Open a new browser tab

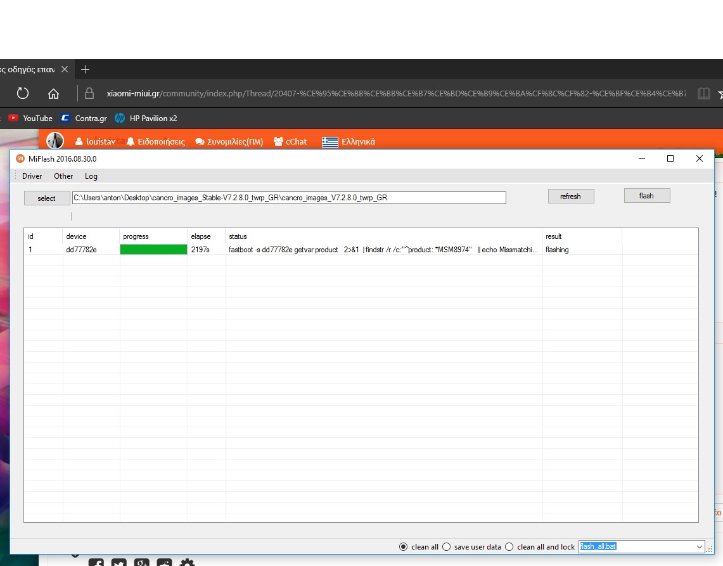point(86,69)
